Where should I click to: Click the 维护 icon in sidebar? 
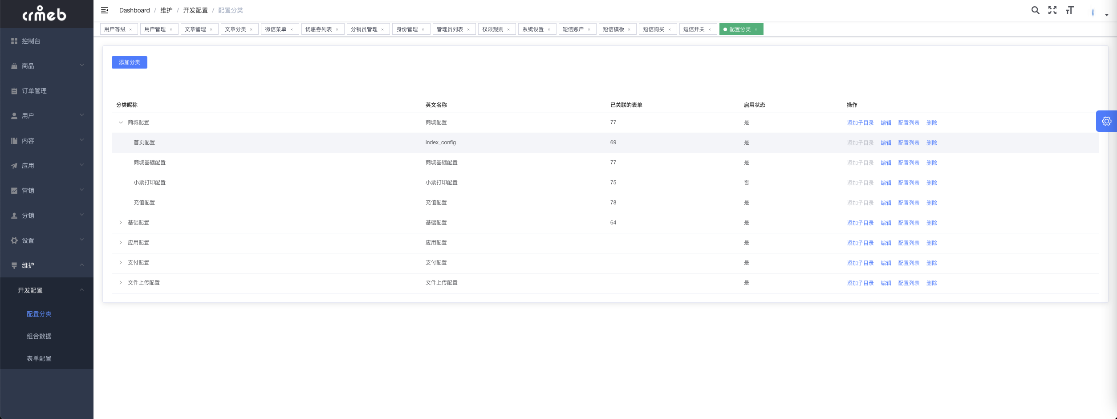click(x=14, y=265)
